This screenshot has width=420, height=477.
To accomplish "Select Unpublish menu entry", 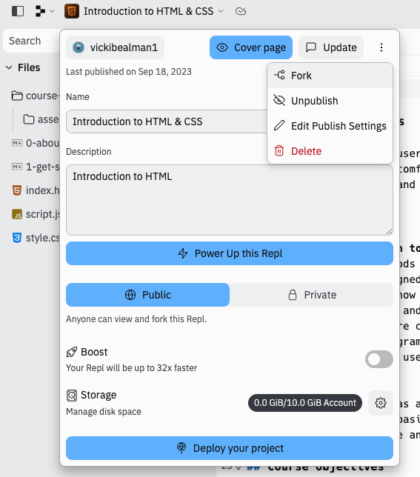I will pos(330,101).
